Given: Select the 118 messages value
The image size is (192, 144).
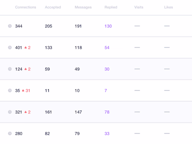Looking at the screenshot, I should 78,48.
